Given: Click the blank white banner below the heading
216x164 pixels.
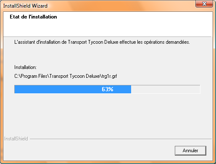Looking at the screenshot, I should (x=107, y=29).
